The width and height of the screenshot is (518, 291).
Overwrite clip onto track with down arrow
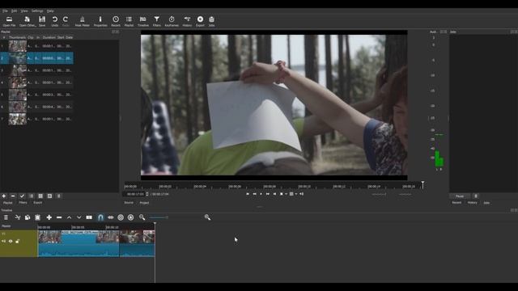pyautogui.click(x=79, y=217)
